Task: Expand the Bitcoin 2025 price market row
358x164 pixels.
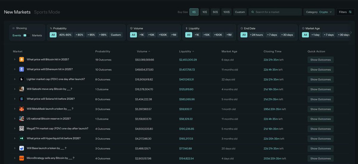Action: [15, 59]
